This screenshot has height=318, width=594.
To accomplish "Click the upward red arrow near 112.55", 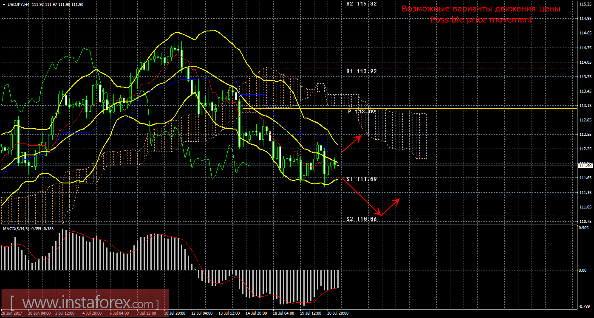I will (x=352, y=144).
